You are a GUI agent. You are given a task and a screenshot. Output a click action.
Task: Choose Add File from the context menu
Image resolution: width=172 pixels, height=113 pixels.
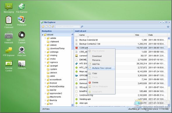(101, 64)
